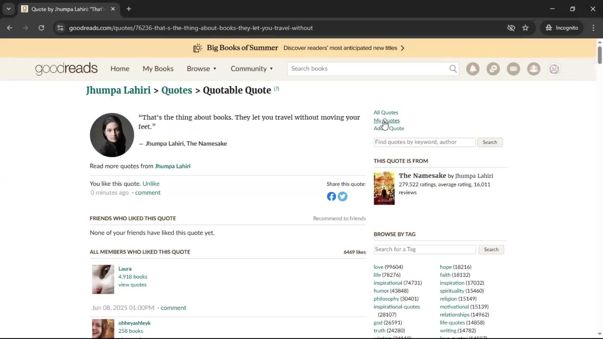This screenshot has height=339, width=603.
Task: Click the Quotable Quote help question mark
Action: click(x=276, y=89)
